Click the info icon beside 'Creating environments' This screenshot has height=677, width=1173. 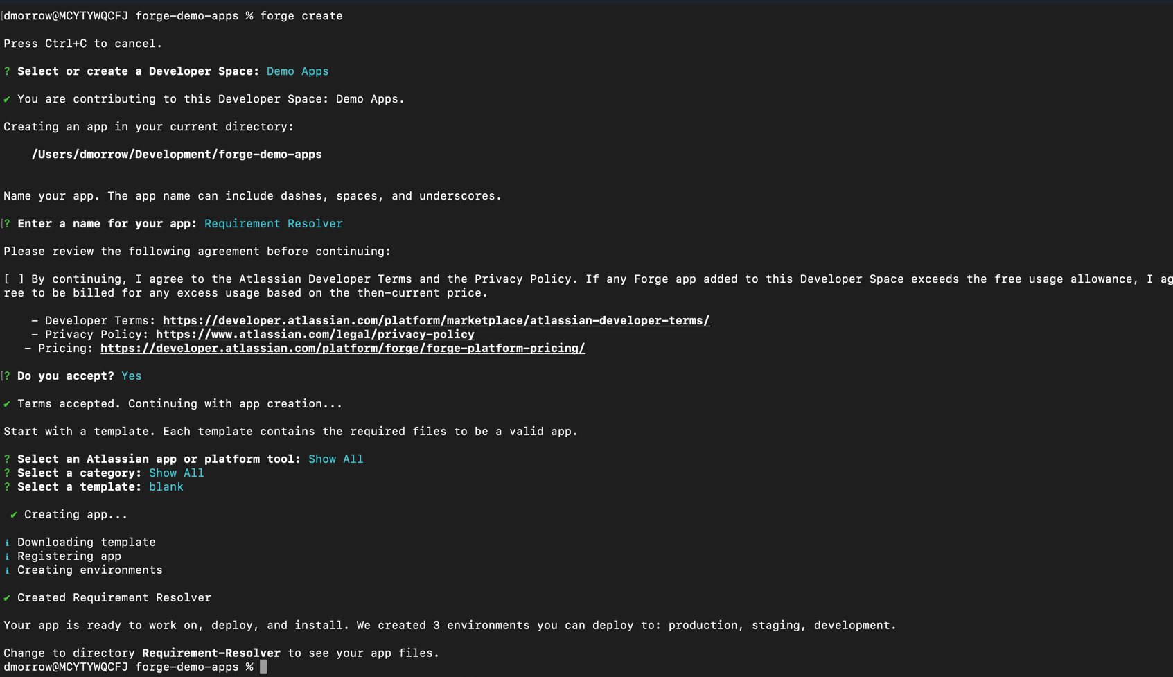coord(6,570)
